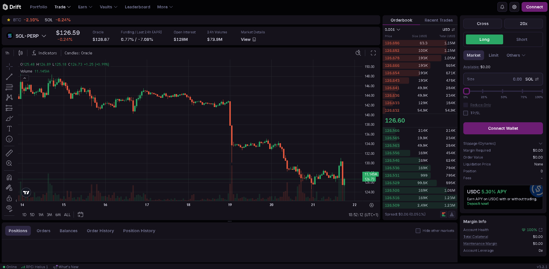
Task: Click the order size percentage slider handle
Action: (466, 91)
